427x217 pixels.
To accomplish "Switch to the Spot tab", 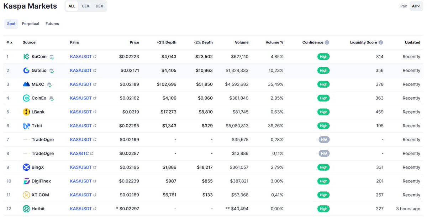I will click(x=11, y=24).
